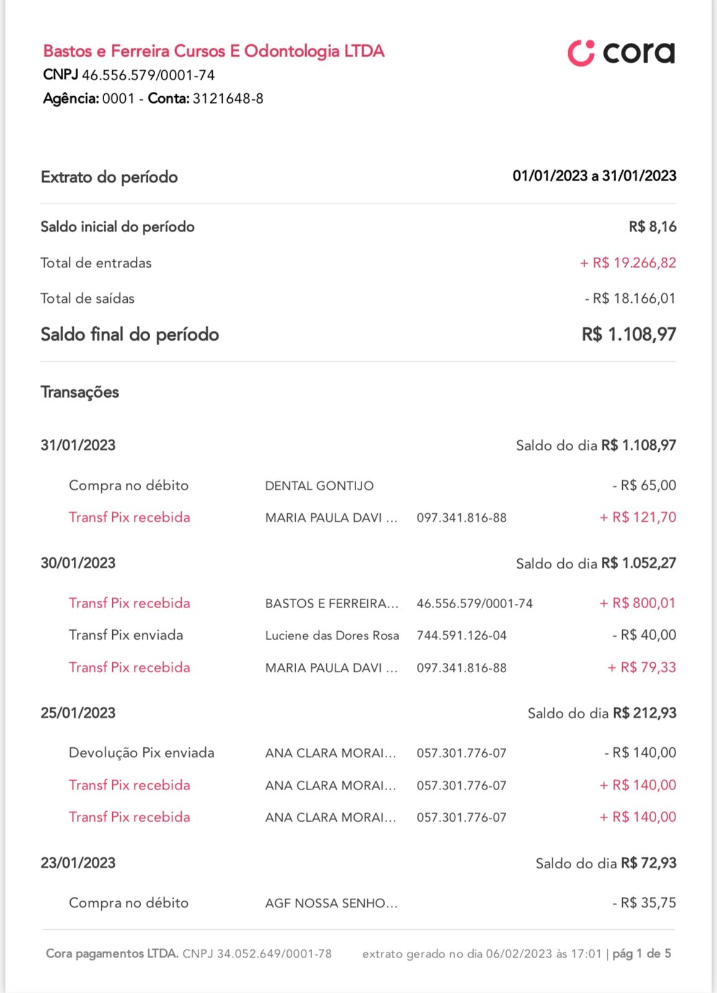Click the Transações section heading
This screenshot has width=717, height=993.
pyautogui.click(x=80, y=392)
